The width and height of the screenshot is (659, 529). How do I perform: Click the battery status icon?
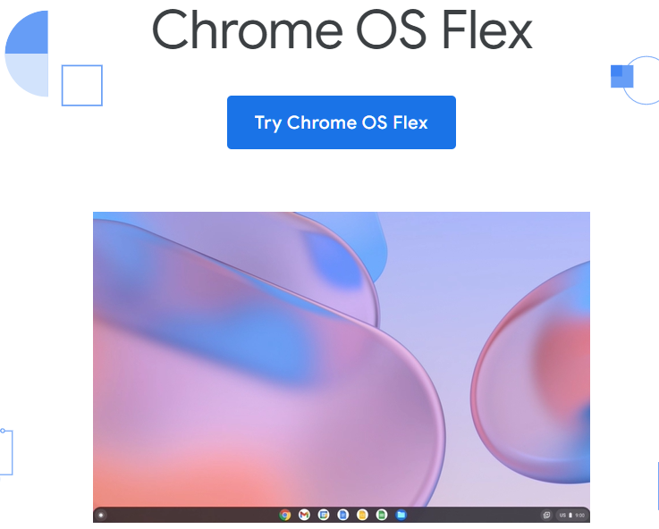tap(570, 515)
